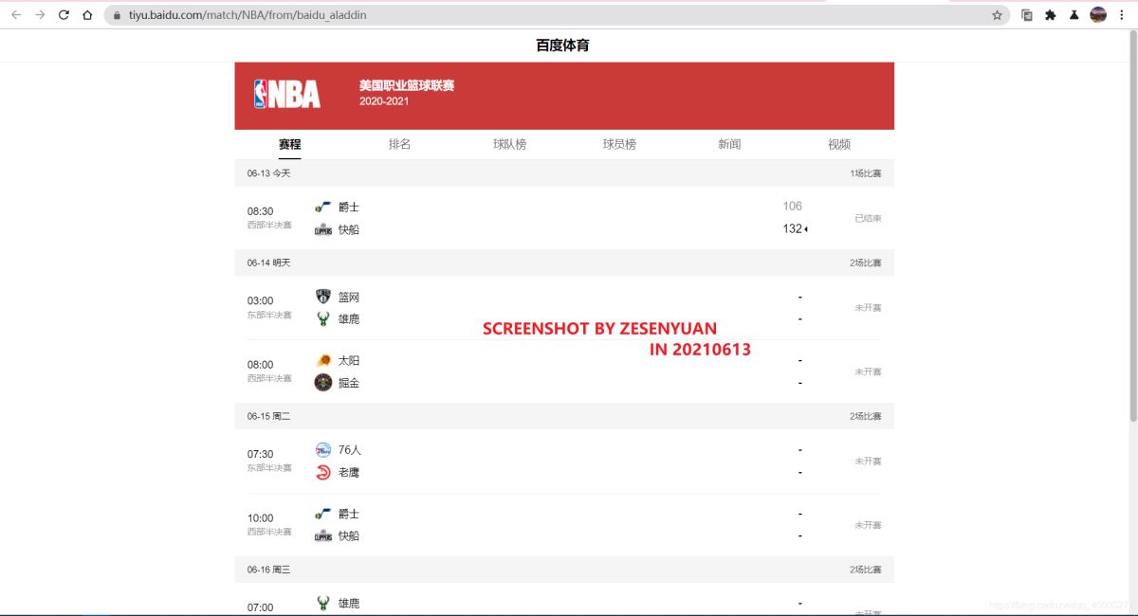Click the score 106 for Jazz
Image resolution: width=1138 pixels, height=616 pixels.
[793, 206]
